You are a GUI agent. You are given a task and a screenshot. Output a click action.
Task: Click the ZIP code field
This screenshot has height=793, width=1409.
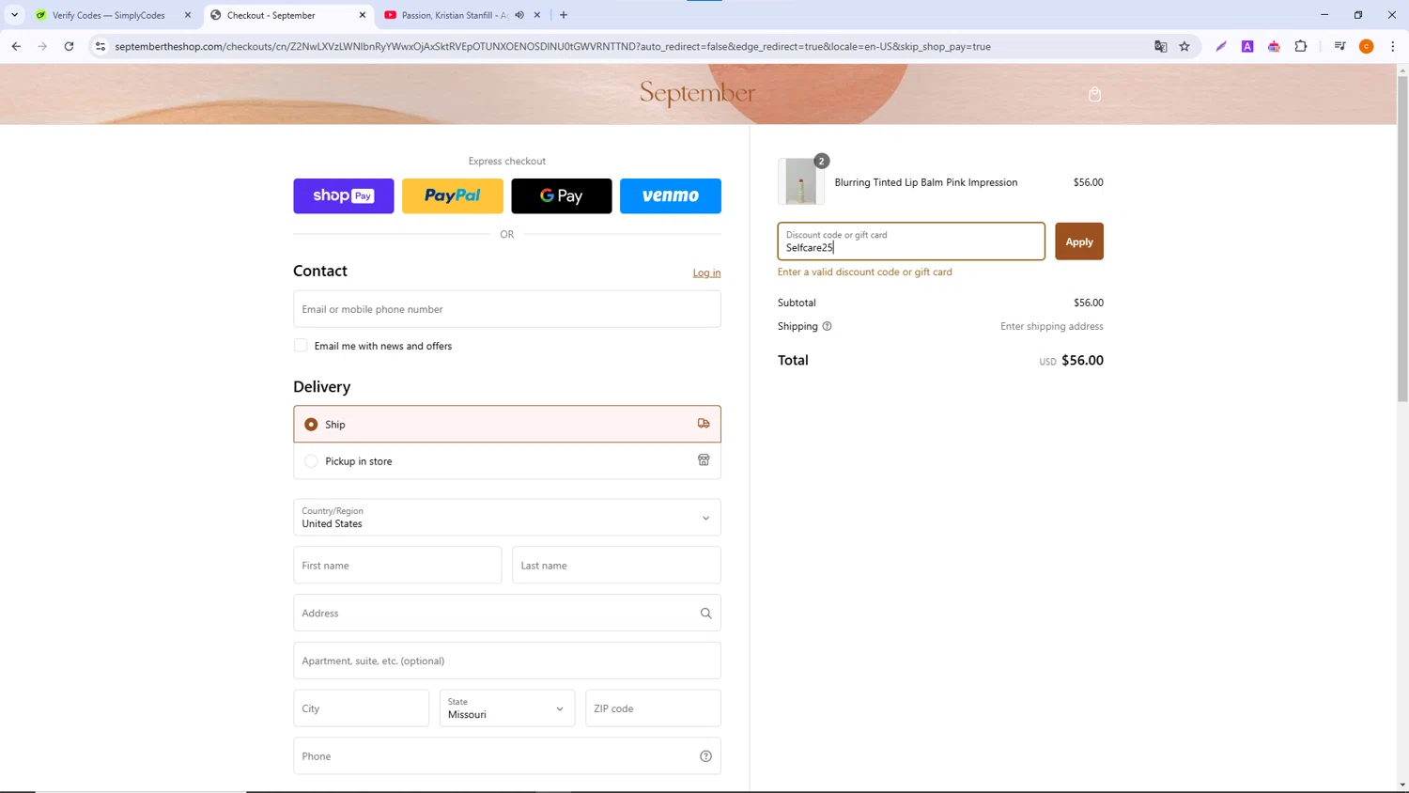(x=653, y=708)
